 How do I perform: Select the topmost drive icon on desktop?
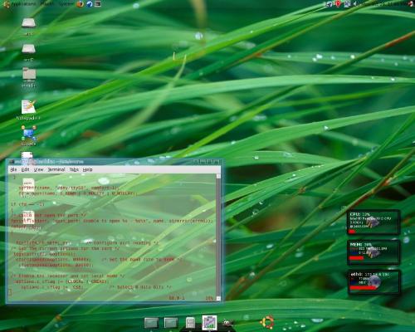(x=28, y=23)
